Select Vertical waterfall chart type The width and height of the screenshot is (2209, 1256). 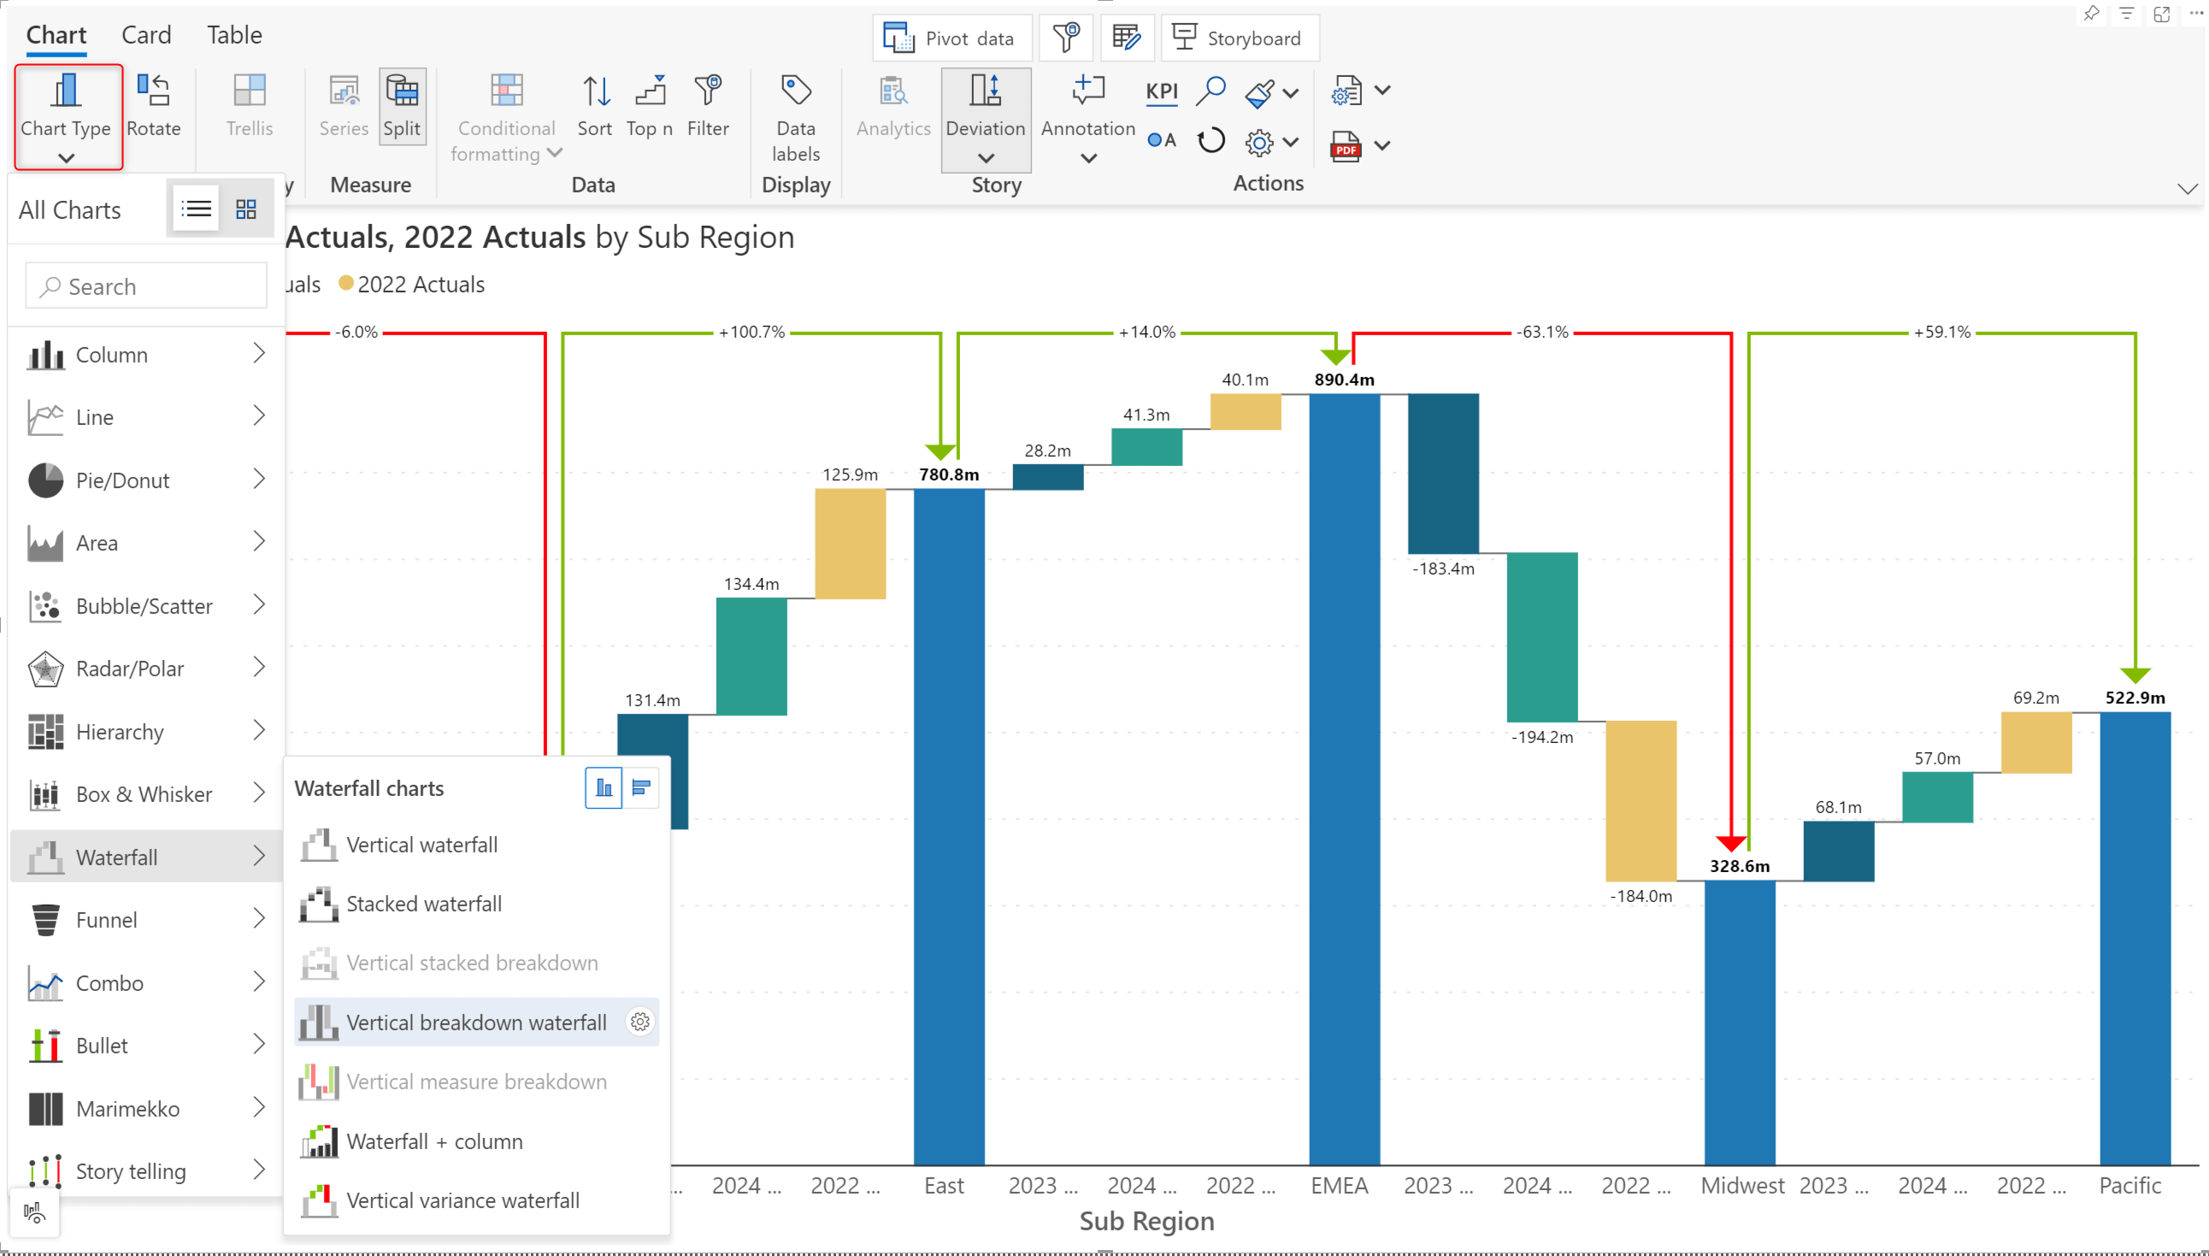[x=421, y=843]
